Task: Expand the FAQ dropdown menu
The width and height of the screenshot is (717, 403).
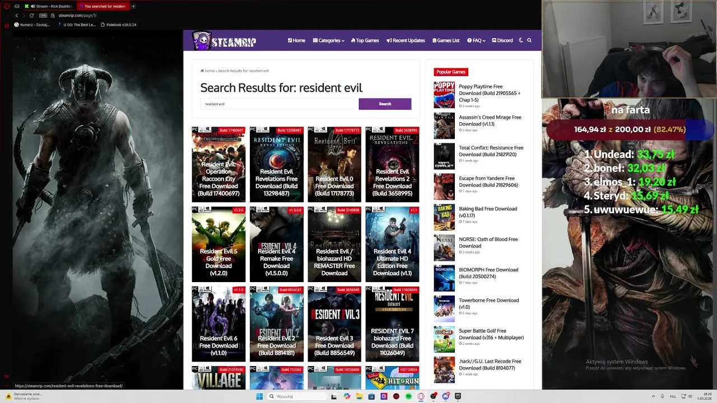Action: pos(476,40)
